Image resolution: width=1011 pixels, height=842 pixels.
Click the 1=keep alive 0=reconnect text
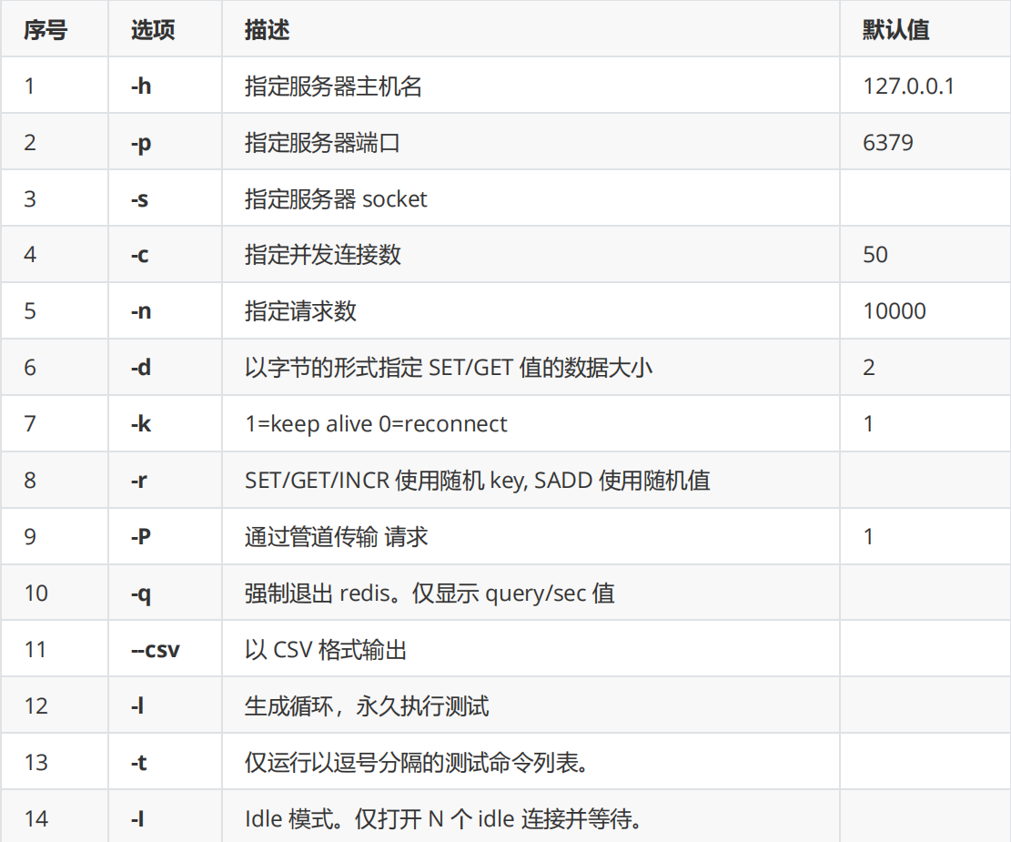pyautogui.click(x=376, y=424)
